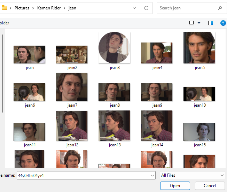Select the unlabeled thumbnail below jean11

[29, 159]
